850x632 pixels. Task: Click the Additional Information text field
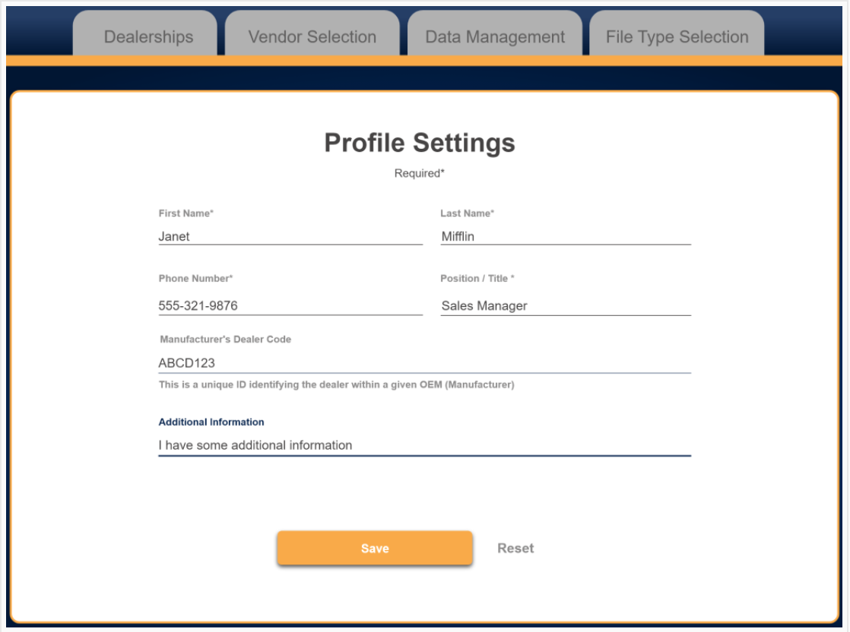click(x=424, y=445)
